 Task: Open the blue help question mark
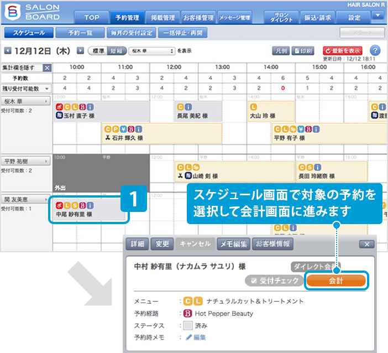pyautogui.click(x=375, y=50)
